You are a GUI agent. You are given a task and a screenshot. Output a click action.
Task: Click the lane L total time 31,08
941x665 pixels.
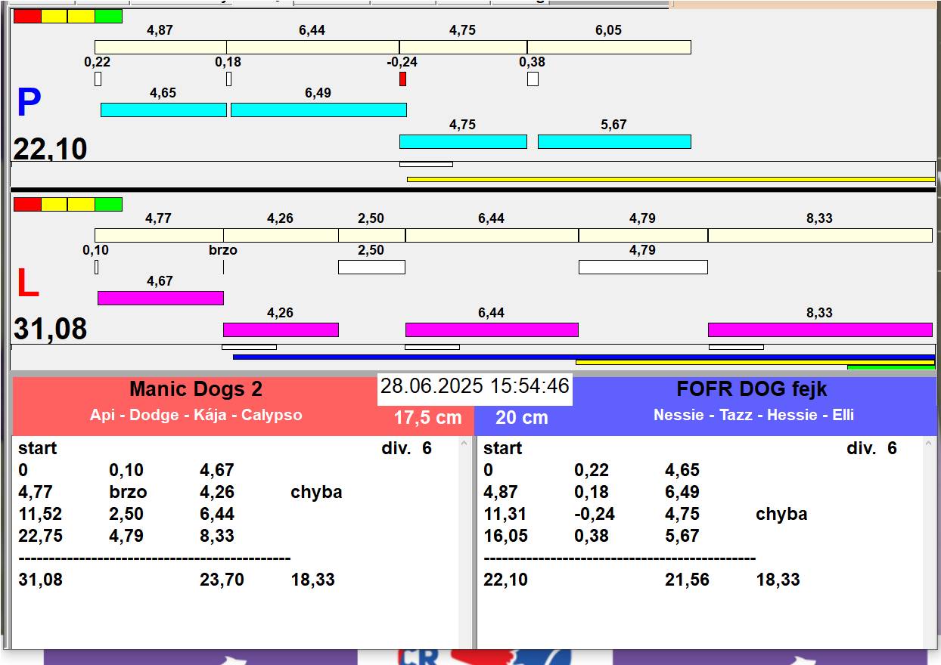50,329
